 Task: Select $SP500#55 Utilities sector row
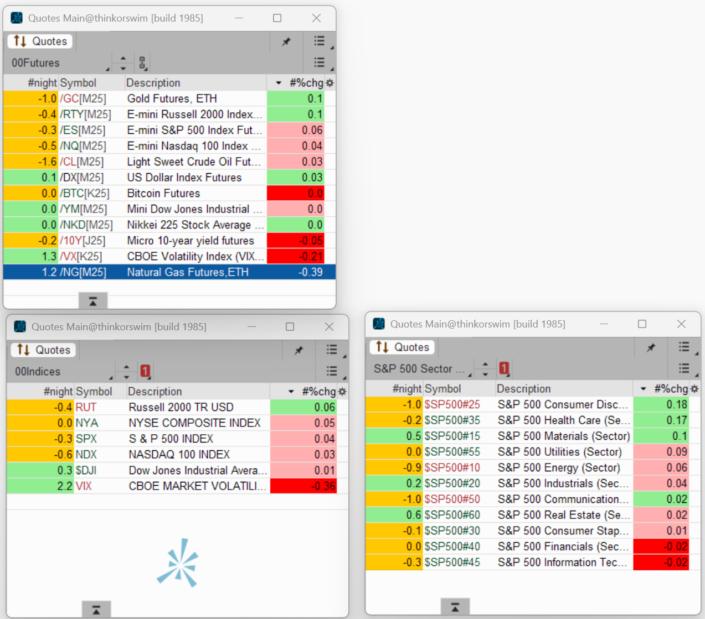point(533,452)
